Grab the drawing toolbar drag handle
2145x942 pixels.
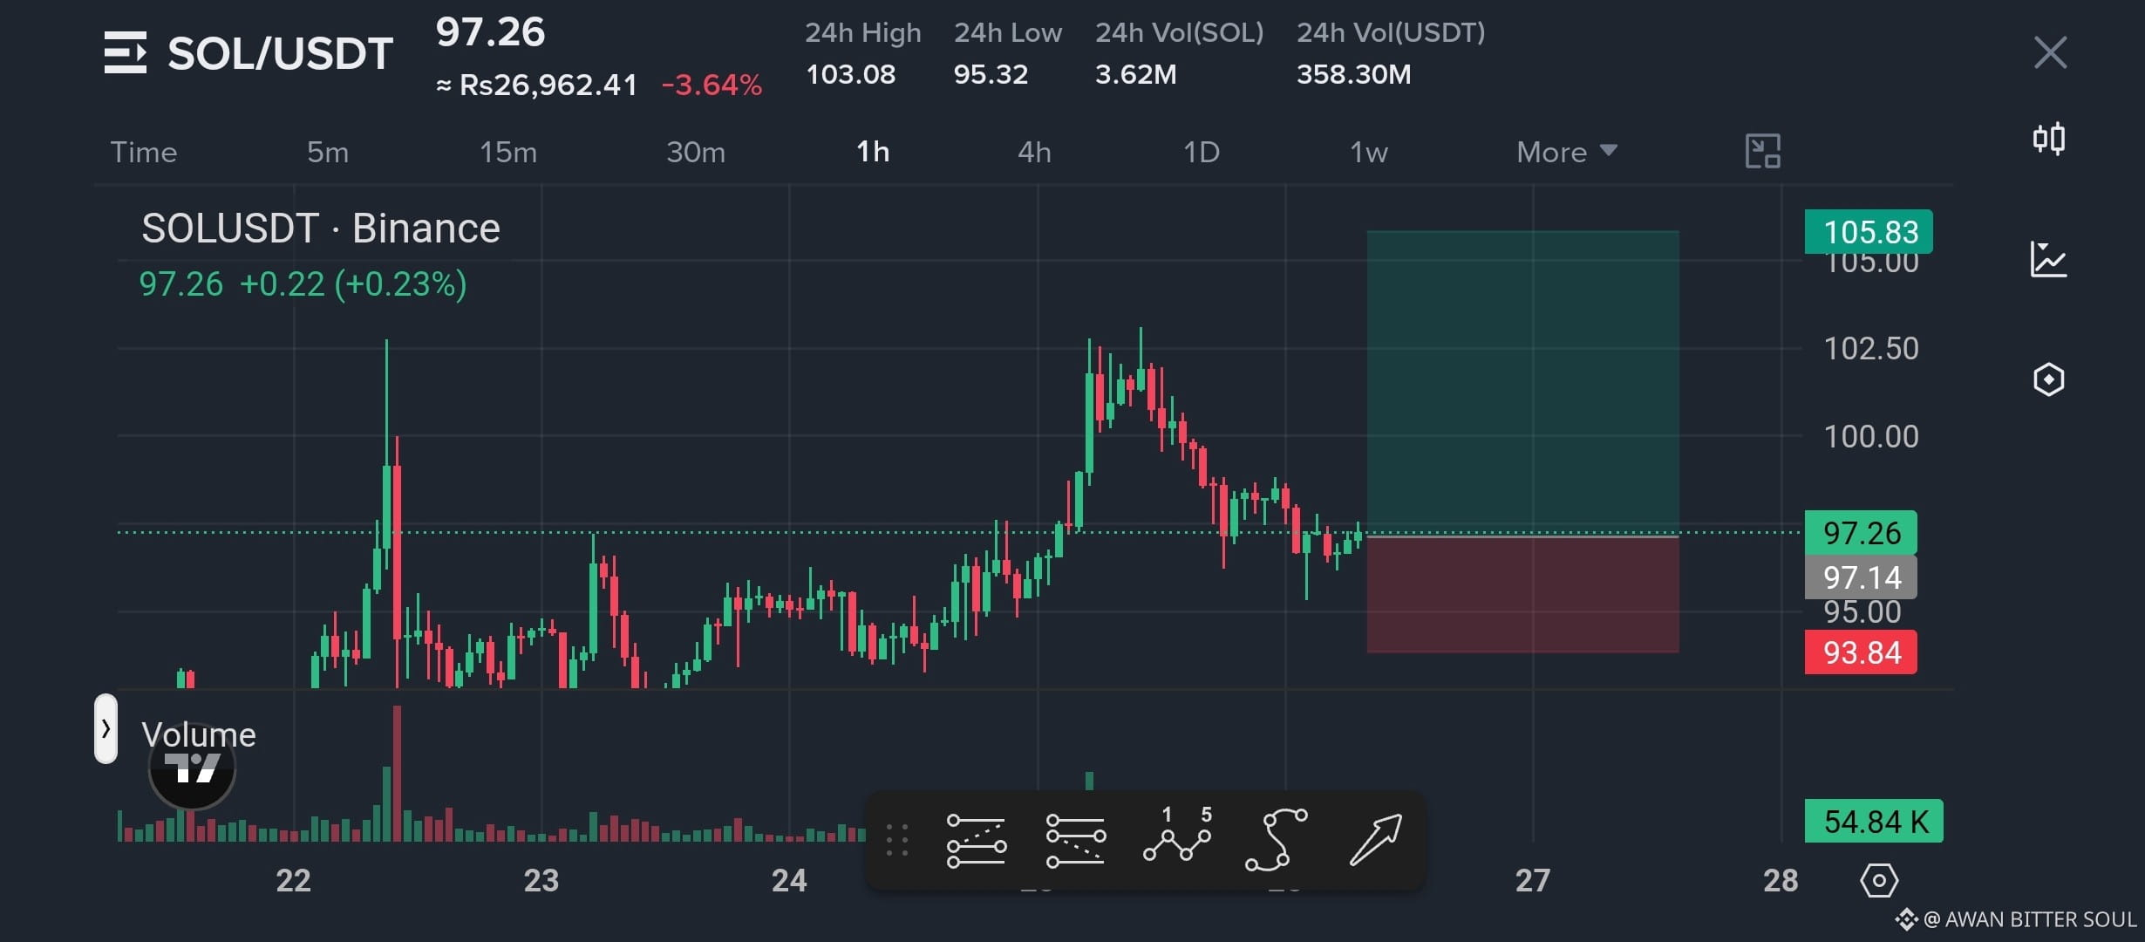click(x=897, y=841)
